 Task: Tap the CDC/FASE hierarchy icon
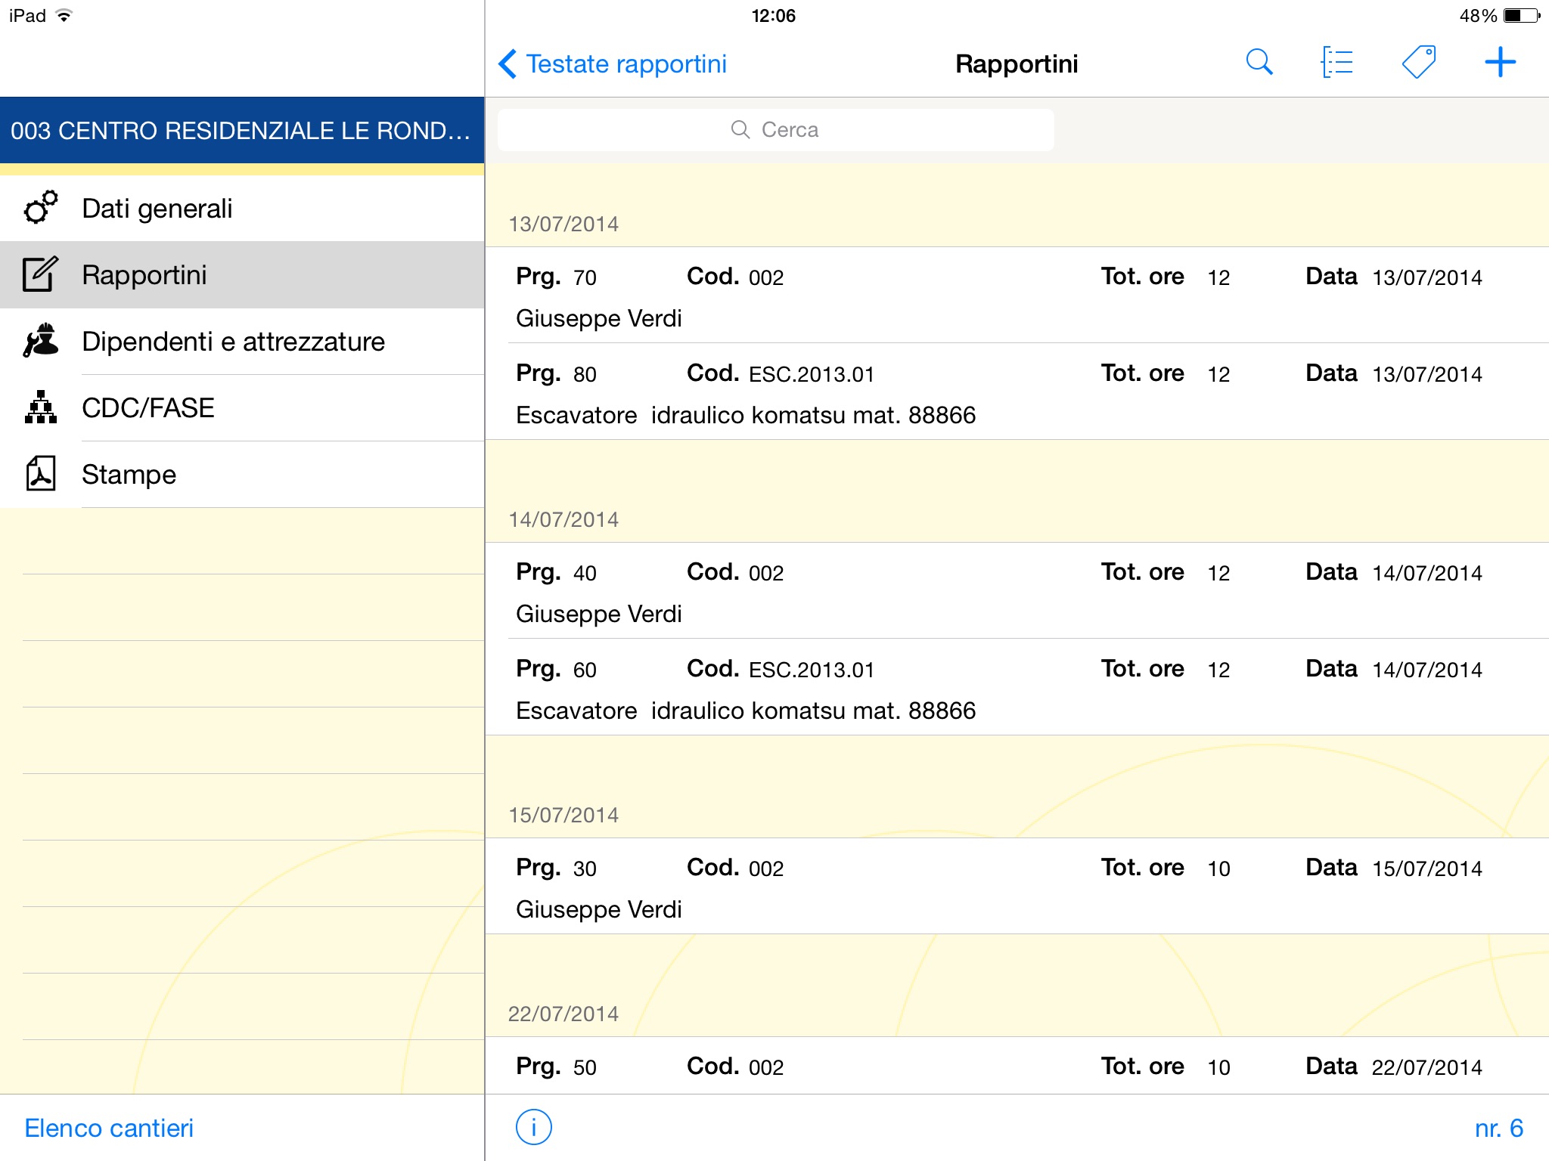coord(41,407)
